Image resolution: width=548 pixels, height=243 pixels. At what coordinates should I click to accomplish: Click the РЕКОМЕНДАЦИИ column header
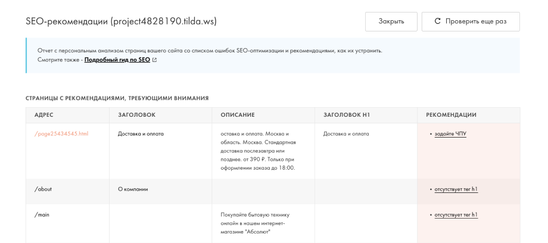pyautogui.click(x=451, y=115)
